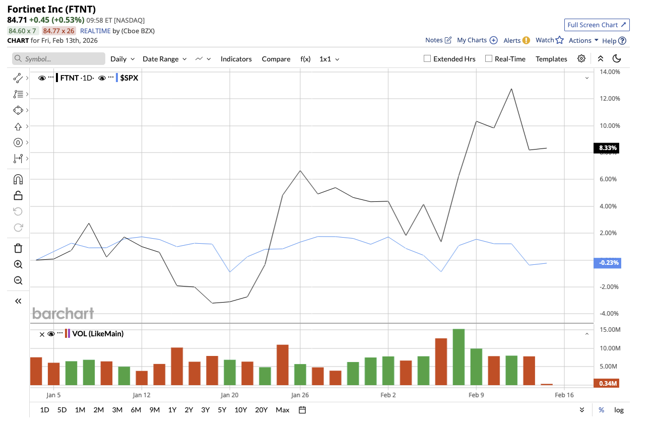Screen dimensions: 654x435
Task: Open the Help question mark
Action: point(622,41)
